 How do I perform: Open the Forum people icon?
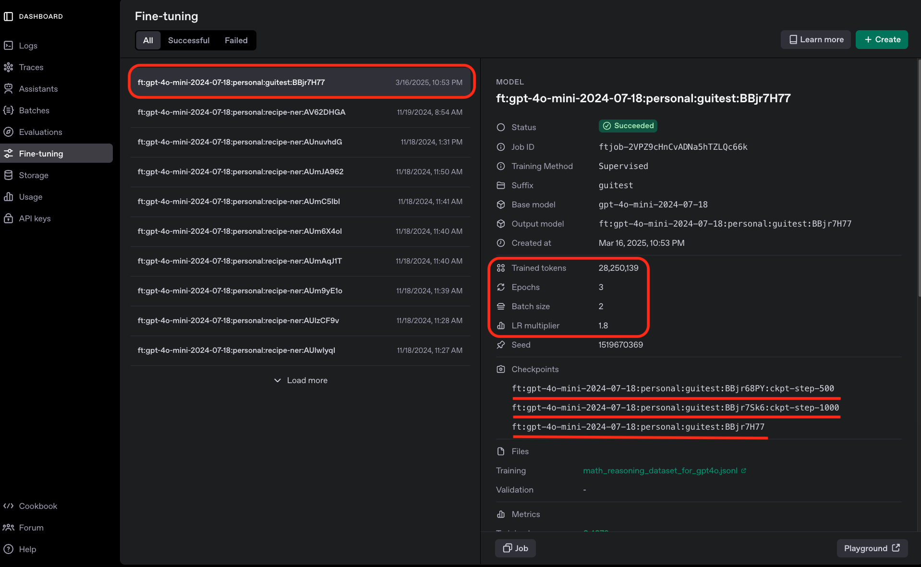coord(8,528)
